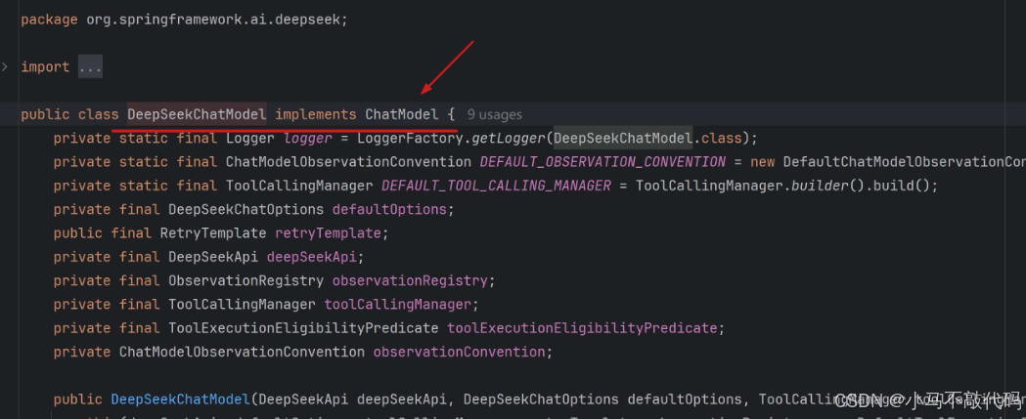Click the observationConvention field name
1026x419 pixels.
coord(460,352)
